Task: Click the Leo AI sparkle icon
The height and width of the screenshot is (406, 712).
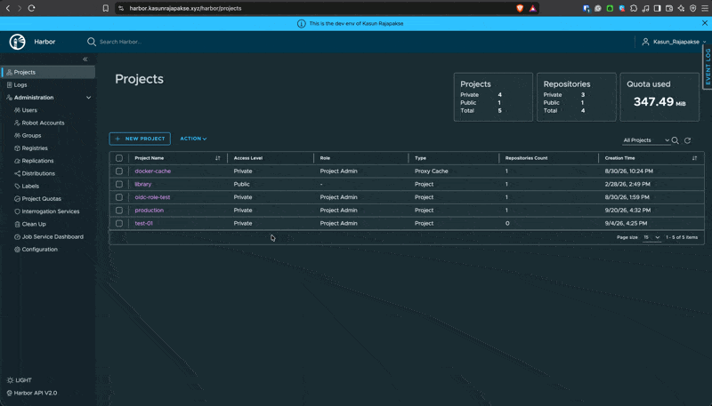Action: [x=681, y=8]
